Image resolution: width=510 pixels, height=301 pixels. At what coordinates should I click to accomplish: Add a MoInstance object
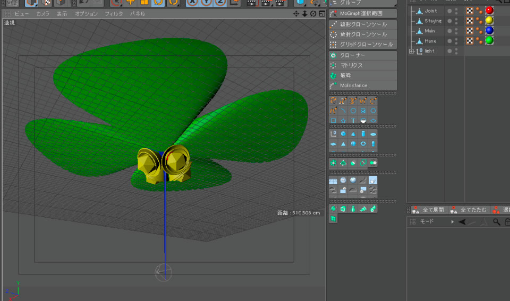(353, 86)
